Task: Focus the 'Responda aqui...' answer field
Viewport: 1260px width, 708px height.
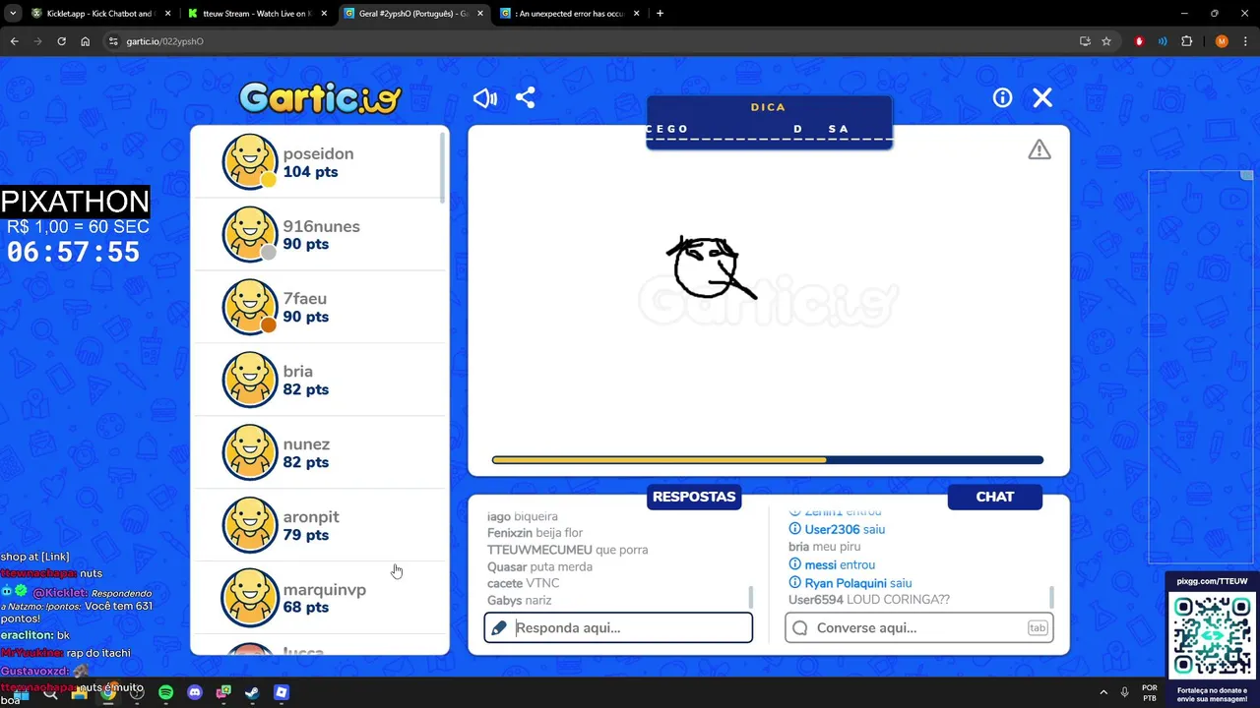Action: (x=618, y=627)
